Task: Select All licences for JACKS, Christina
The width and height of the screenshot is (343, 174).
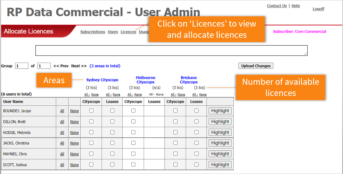Action: [x=62, y=143]
